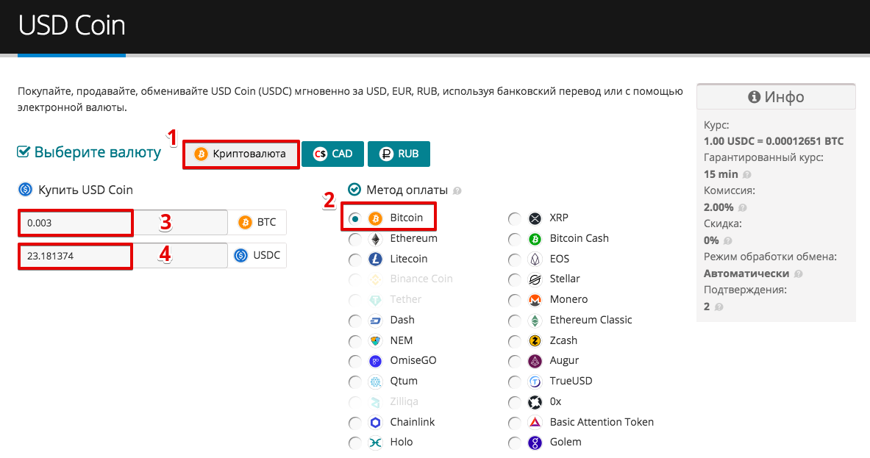Image resolution: width=870 pixels, height=458 pixels.
Task: Click the 2.00% commission value
Action: pyautogui.click(x=719, y=207)
